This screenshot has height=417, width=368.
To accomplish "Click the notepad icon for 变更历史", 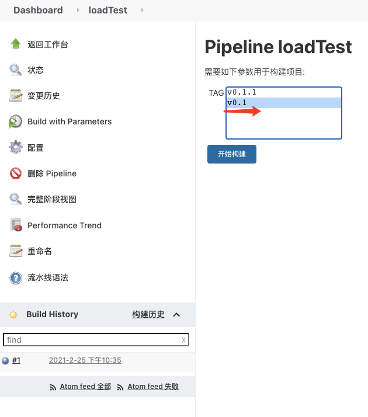I will tap(16, 96).
